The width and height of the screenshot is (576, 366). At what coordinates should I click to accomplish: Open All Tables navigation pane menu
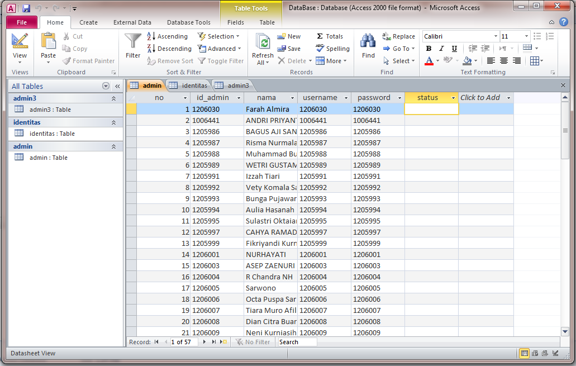pos(106,86)
